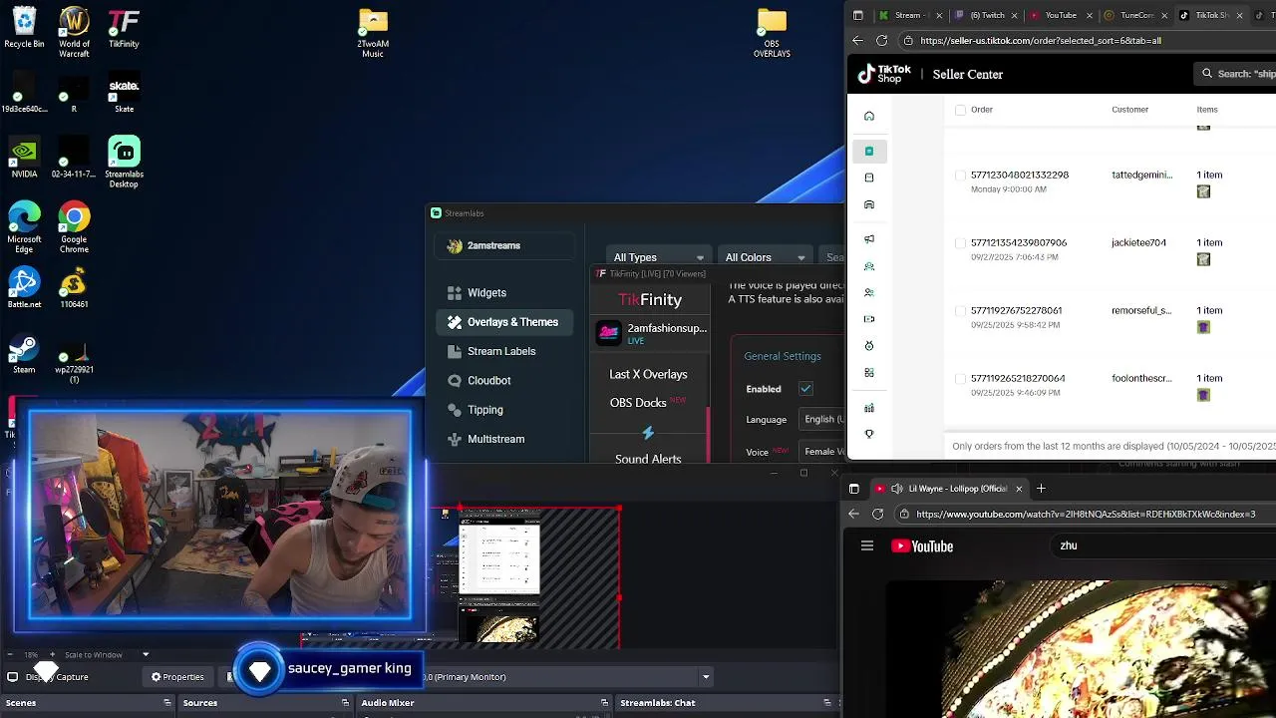Open the analytics chart icon in TikTok sidebar

tap(869, 408)
